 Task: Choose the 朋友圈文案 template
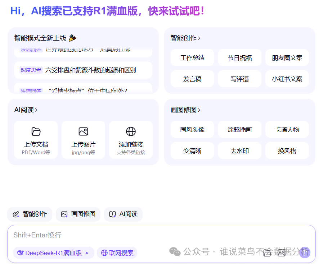click(x=287, y=57)
